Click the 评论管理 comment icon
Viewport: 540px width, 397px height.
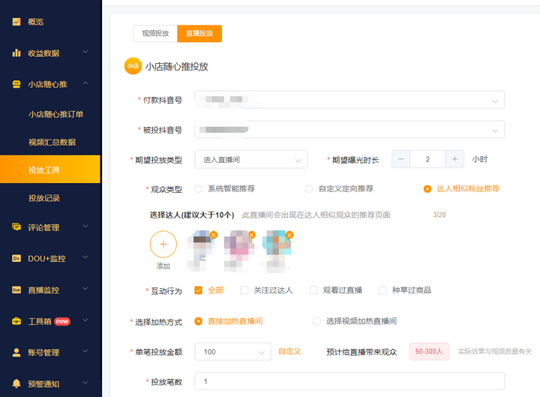coord(16,227)
